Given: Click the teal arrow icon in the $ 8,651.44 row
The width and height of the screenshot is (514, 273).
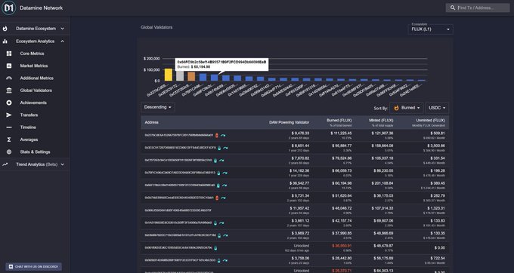Looking at the screenshot, I should pyautogui.click(x=225, y=148).
